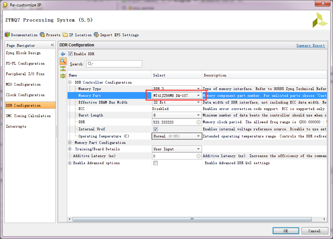Screen dimensions: 333x239
Task: Click the Collapse All tree icon
Action: tap(63, 68)
